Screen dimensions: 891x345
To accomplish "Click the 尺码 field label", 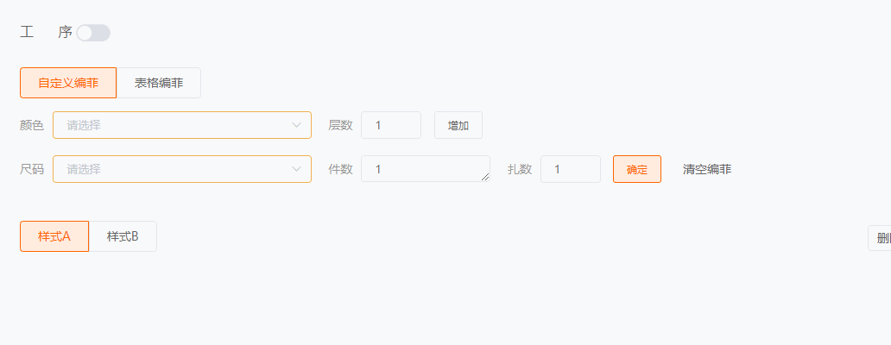I will pos(32,169).
